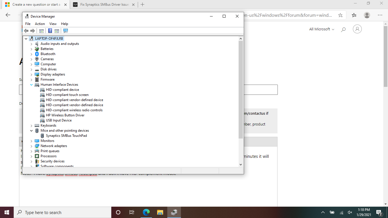Select the HID-compliant touch screen row

pos(67,95)
